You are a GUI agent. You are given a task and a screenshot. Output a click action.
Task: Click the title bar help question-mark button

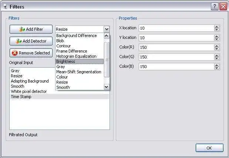tap(215, 7)
